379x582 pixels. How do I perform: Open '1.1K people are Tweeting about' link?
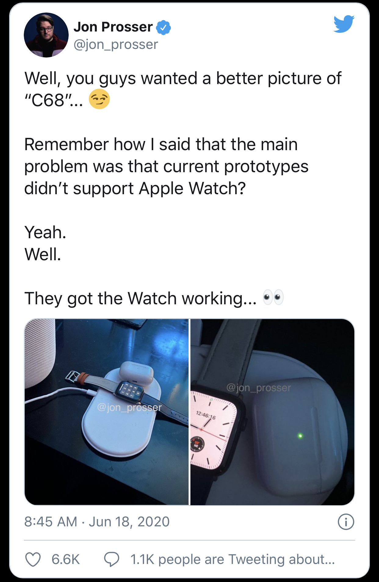point(233,559)
